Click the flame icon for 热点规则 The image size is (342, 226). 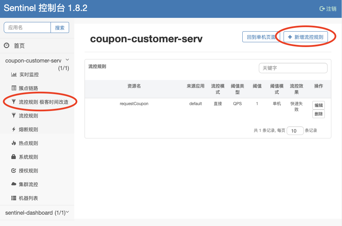coord(14,143)
